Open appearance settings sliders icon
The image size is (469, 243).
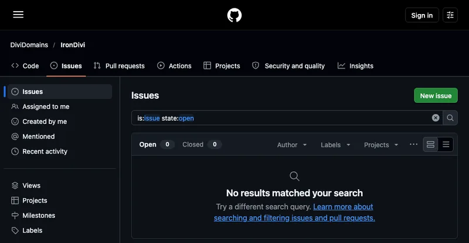(450, 15)
